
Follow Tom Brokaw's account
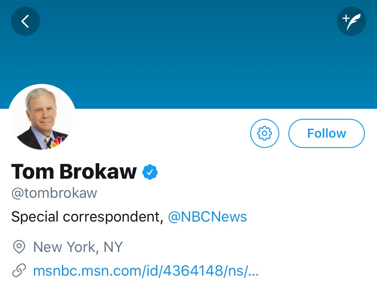click(326, 133)
